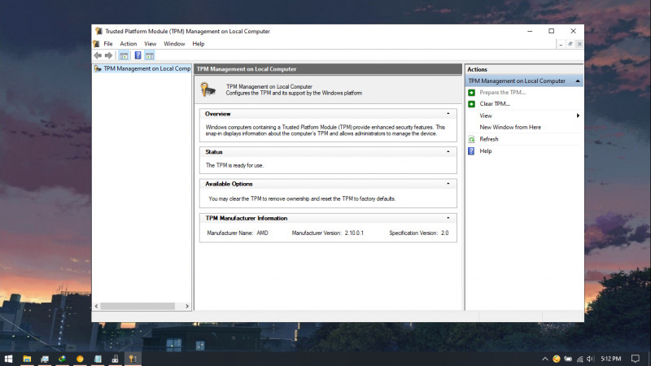This screenshot has width=651, height=366.
Task: Click the Help action label
Action: point(485,151)
